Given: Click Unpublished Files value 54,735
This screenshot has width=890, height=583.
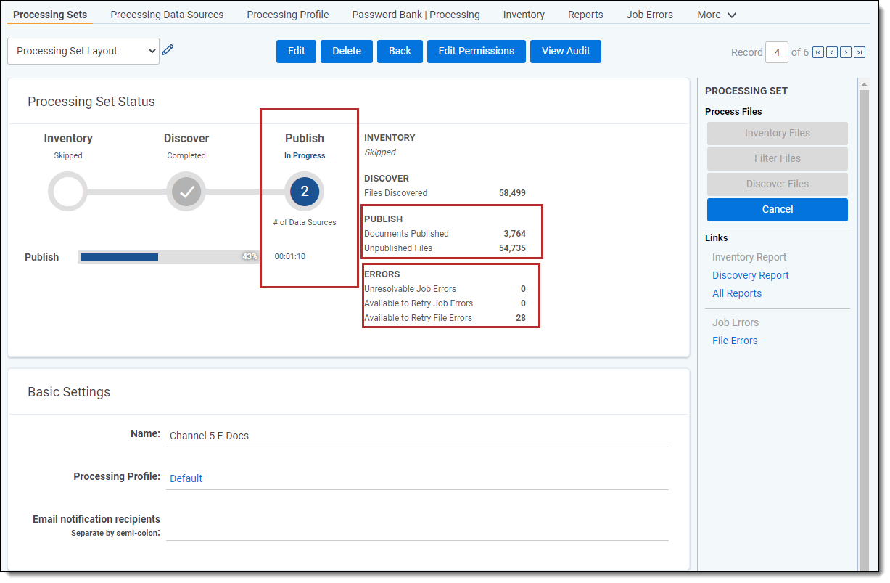Looking at the screenshot, I should pos(512,248).
